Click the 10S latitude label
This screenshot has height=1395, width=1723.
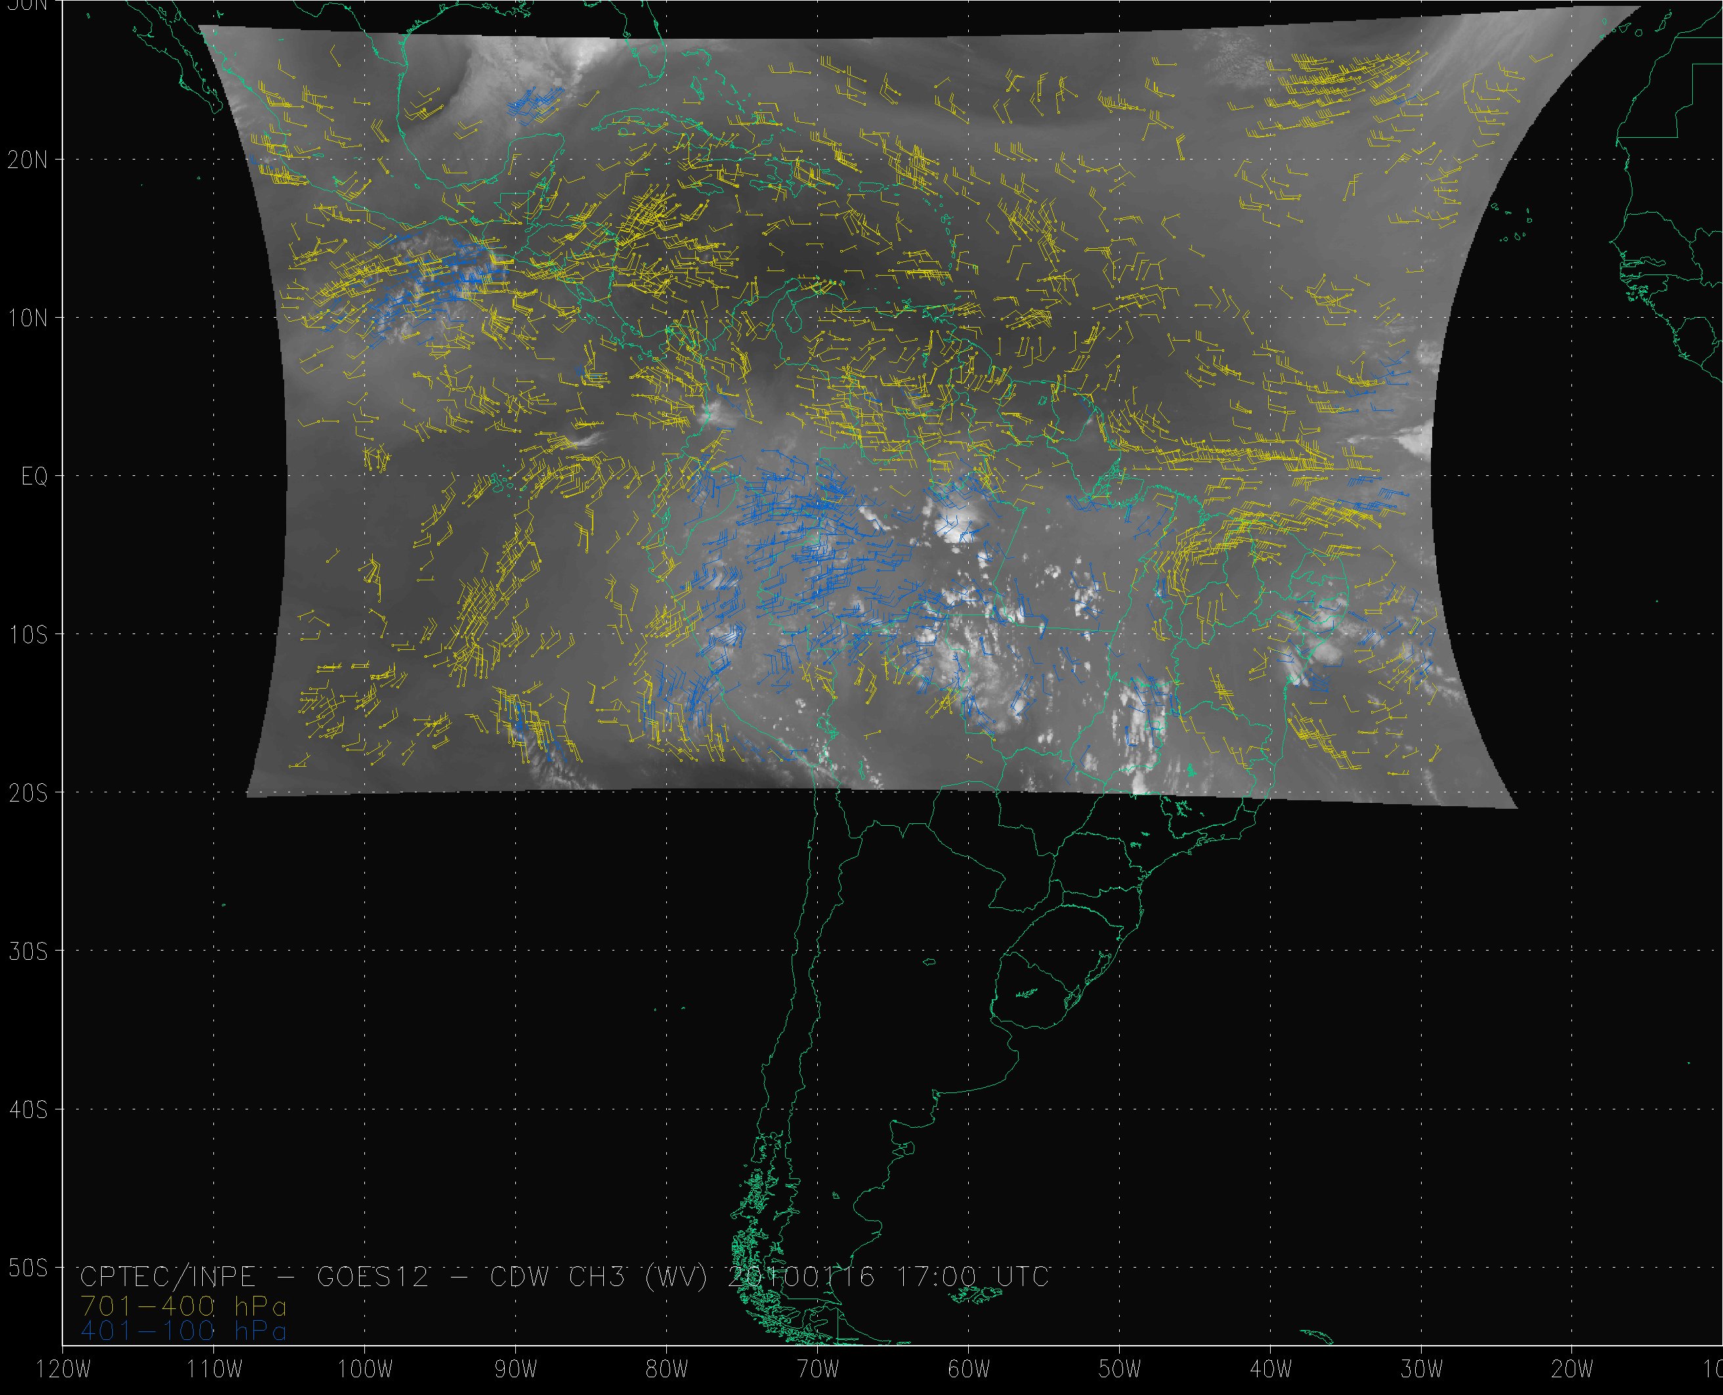click(28, 635)
